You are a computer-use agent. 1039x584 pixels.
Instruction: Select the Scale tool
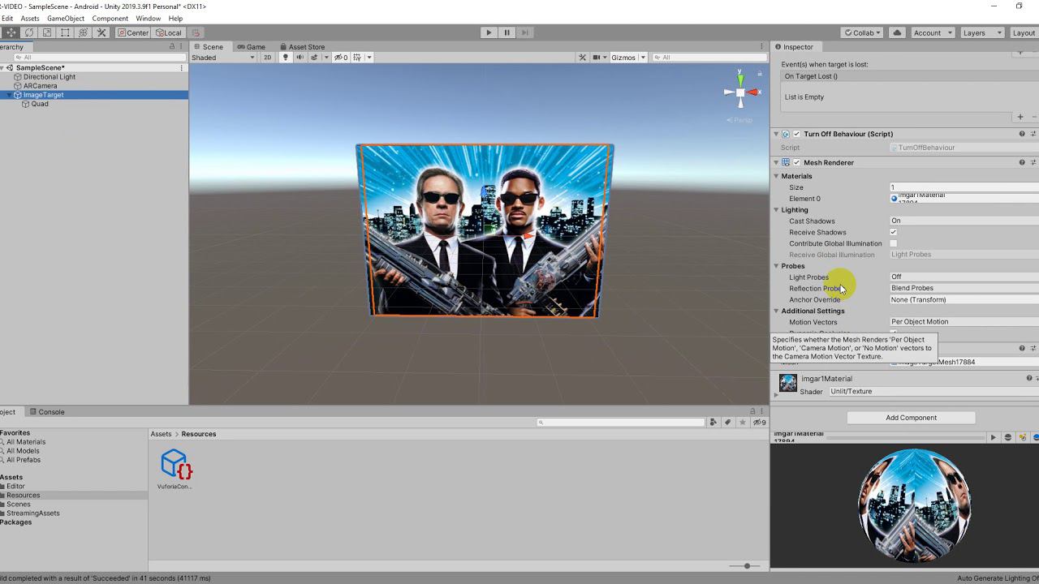click(47, 32)
